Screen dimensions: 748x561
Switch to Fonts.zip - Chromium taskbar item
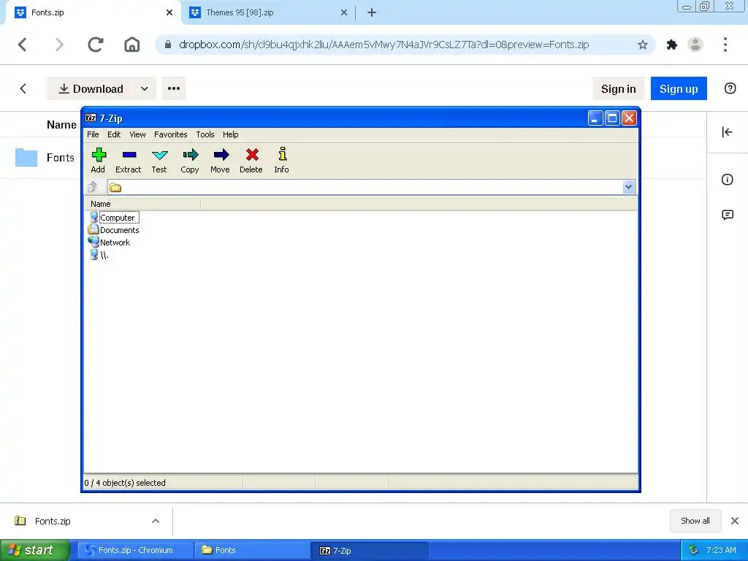click(135, 550)
